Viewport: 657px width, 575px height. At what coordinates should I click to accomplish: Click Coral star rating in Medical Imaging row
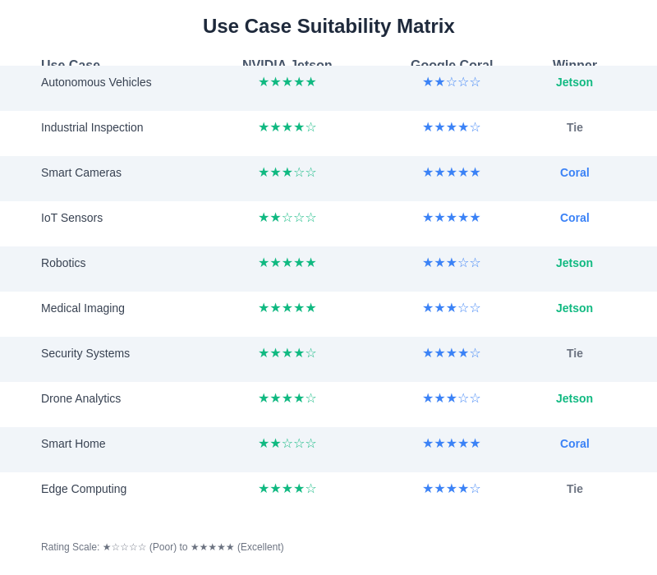click(x=451, y=308)
